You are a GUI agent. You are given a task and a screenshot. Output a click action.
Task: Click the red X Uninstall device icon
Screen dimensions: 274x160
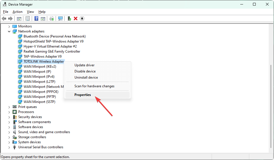76,18
